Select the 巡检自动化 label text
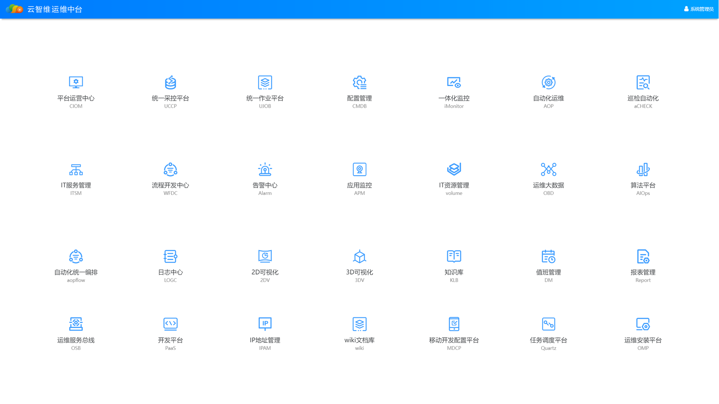Image resolution: width=719 pixels, height=404 pixels. [x=643, y=98]
